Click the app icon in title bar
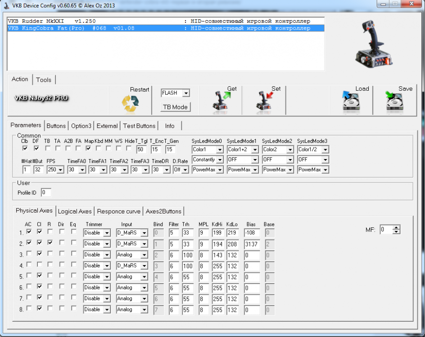The image size is (425, 337). point(6,4)
